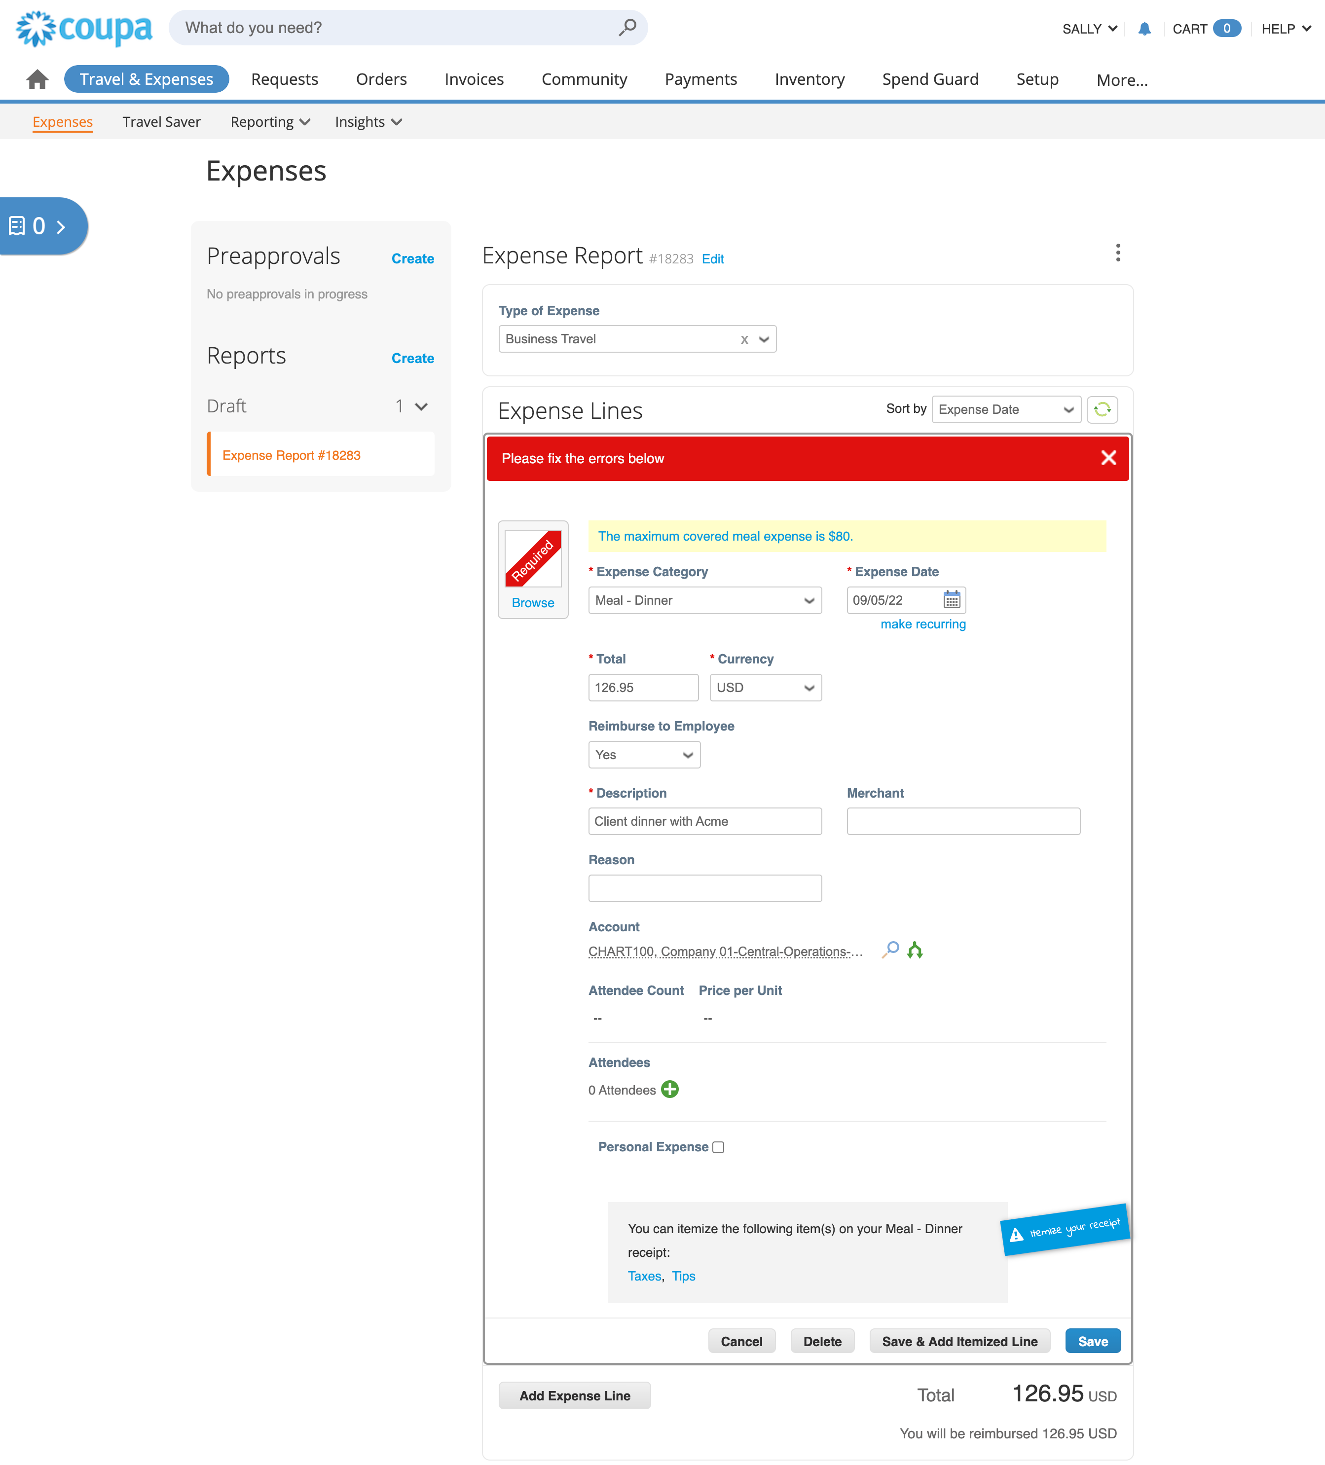
Task: Enable the Personal Expense checkbox
Action: [x=717, y=1147]
